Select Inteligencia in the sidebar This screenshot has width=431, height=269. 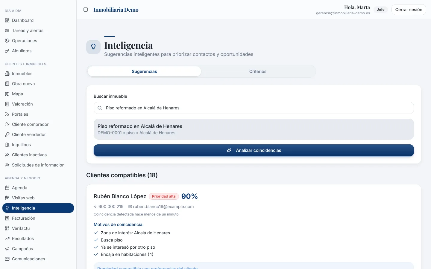pos(38,208)
